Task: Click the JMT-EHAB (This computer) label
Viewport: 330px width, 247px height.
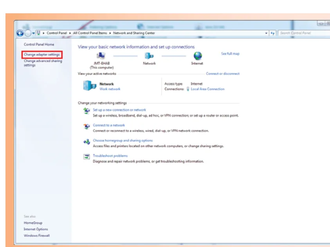Action: coord(102,65)
